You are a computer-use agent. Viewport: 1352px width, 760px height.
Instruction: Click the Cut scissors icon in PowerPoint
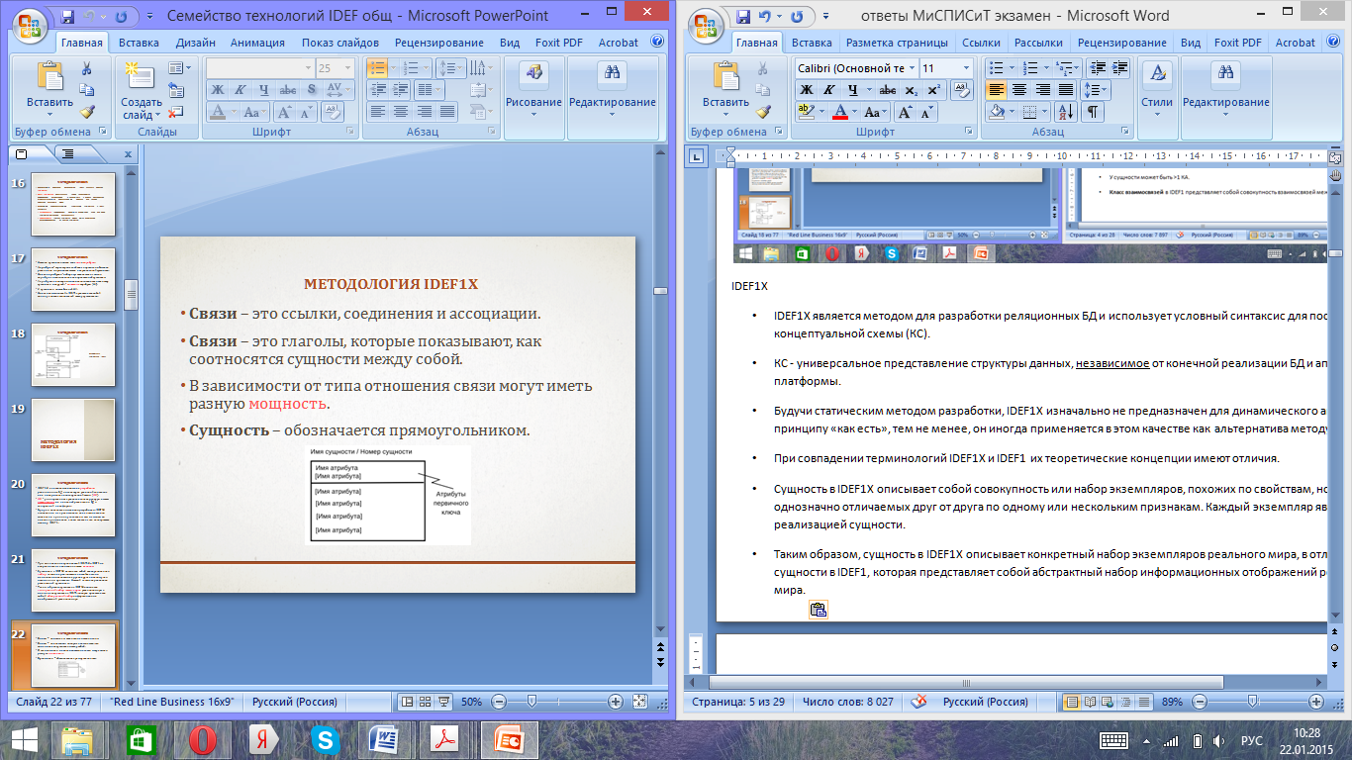87,69
